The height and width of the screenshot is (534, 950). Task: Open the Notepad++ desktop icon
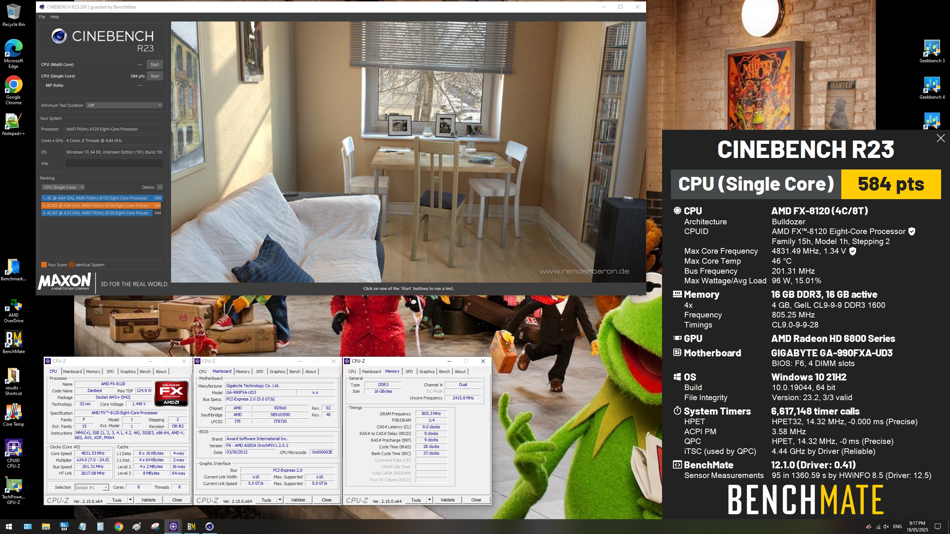pos(13,124)
